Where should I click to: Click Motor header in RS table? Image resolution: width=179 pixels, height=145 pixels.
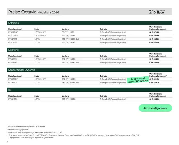[x=37, y=96]
